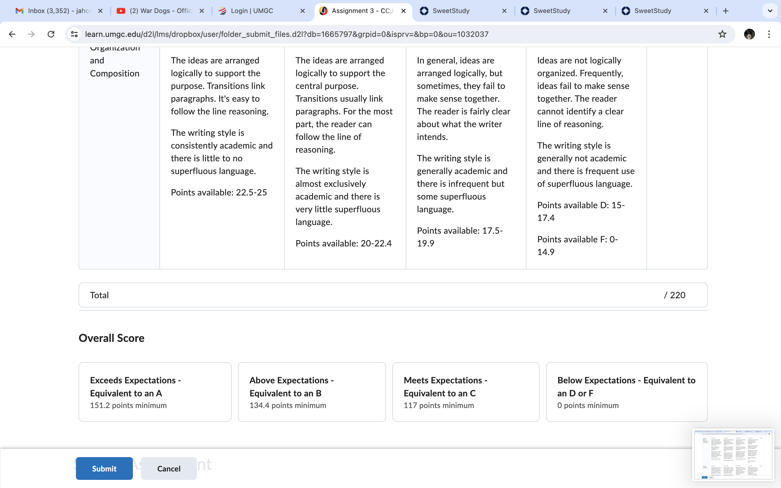The image size is (781, 488).
Task: Select Exceeds Expectations - Equivalent to an A
Action: coord(155,392)
